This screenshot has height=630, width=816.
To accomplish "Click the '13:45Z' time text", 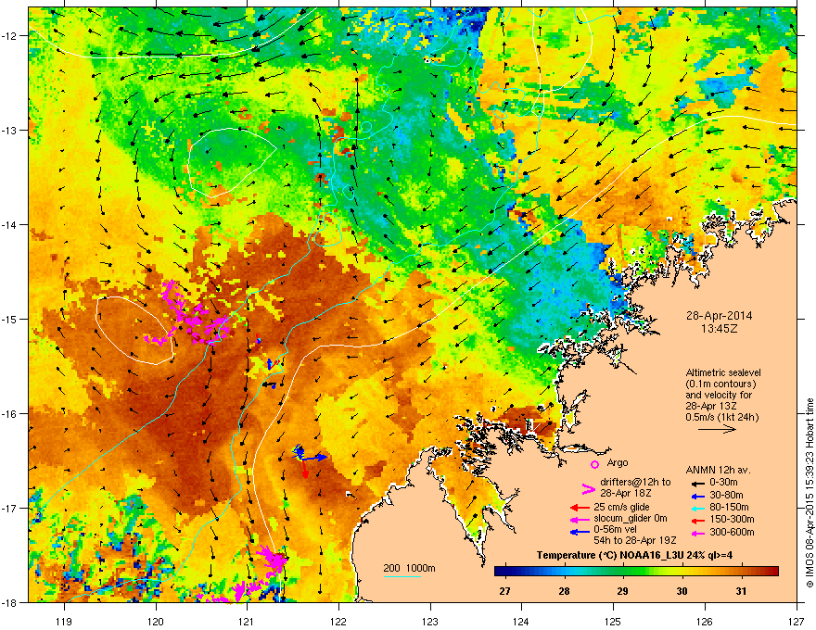I will click(719, 329).
